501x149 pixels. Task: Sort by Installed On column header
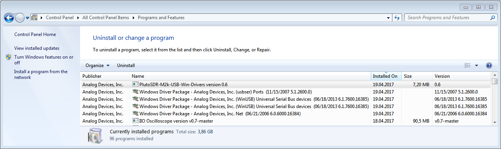pyautogui.click(x=386, y=76)
